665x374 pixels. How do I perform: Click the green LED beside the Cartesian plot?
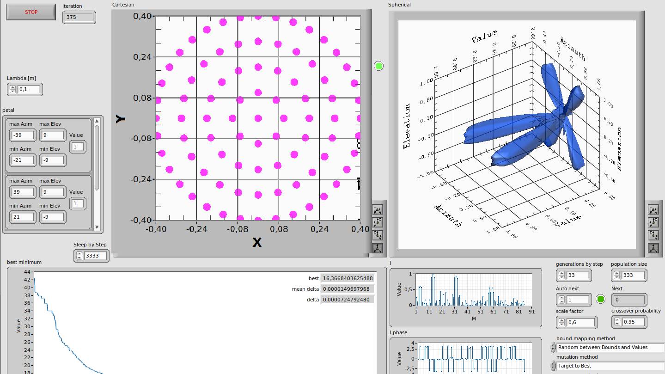tap(379, 66)
